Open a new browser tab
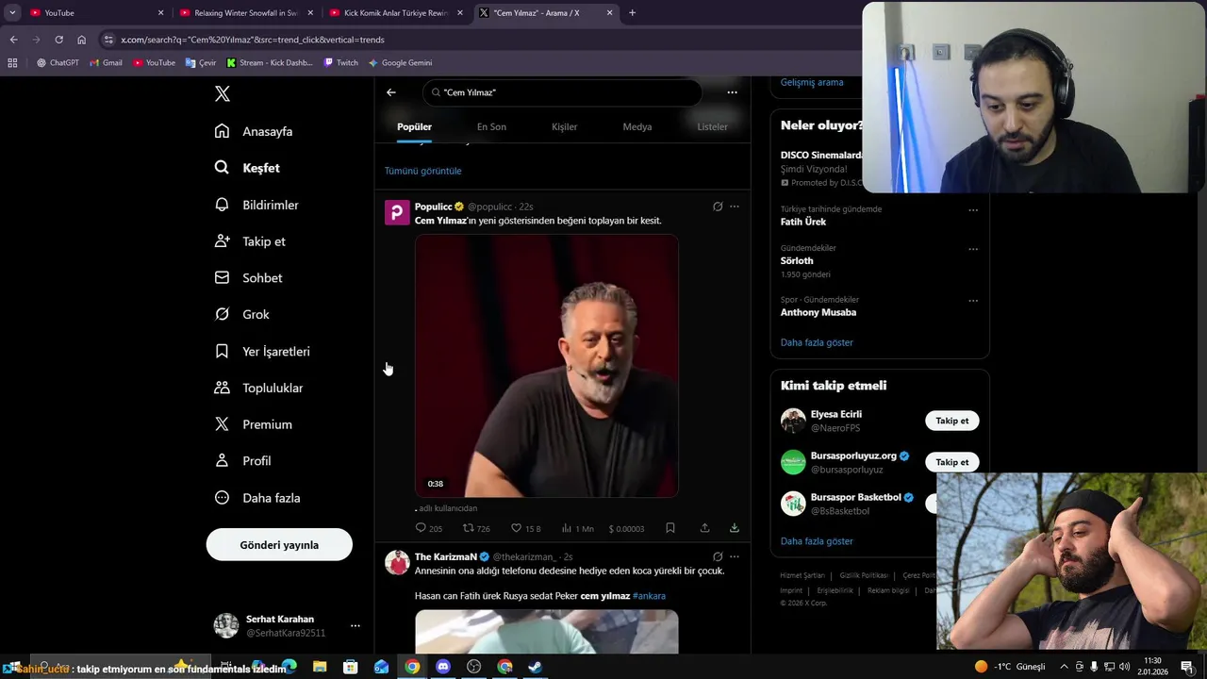 (x=632, y=13)
